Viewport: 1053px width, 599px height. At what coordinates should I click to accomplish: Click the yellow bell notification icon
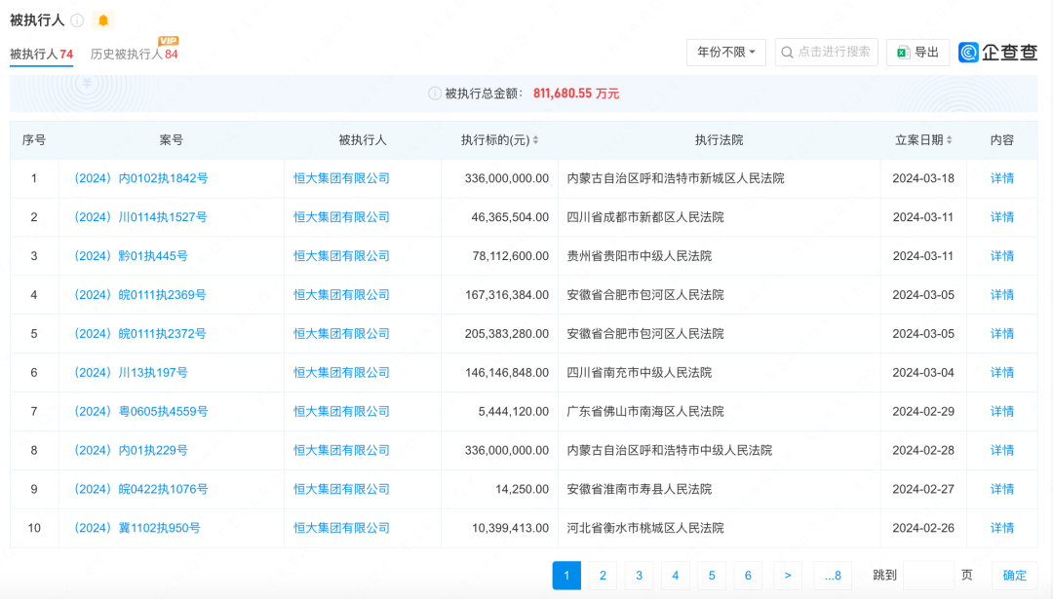click(103, 20)
